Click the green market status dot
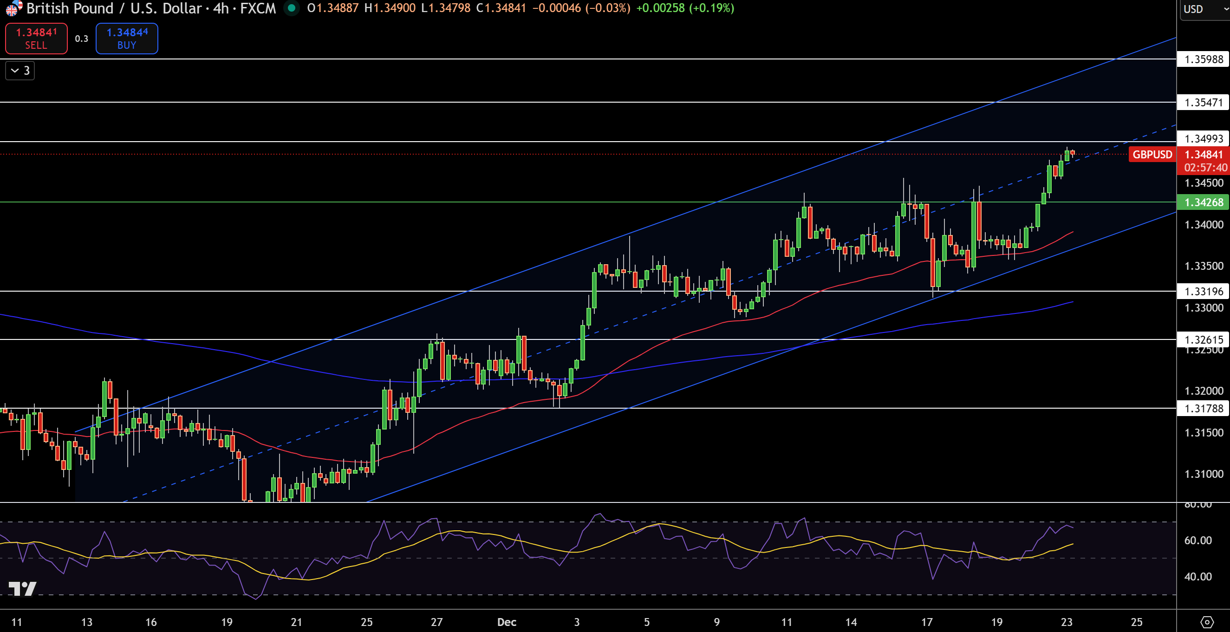Viewport: 1230px width, 632px height. 292,8
